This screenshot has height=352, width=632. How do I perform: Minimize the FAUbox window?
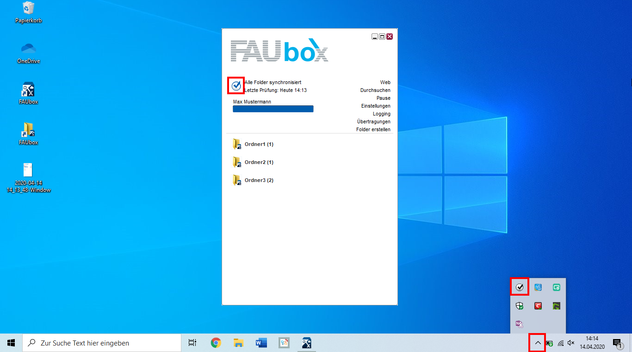click(x=375, y=36)
